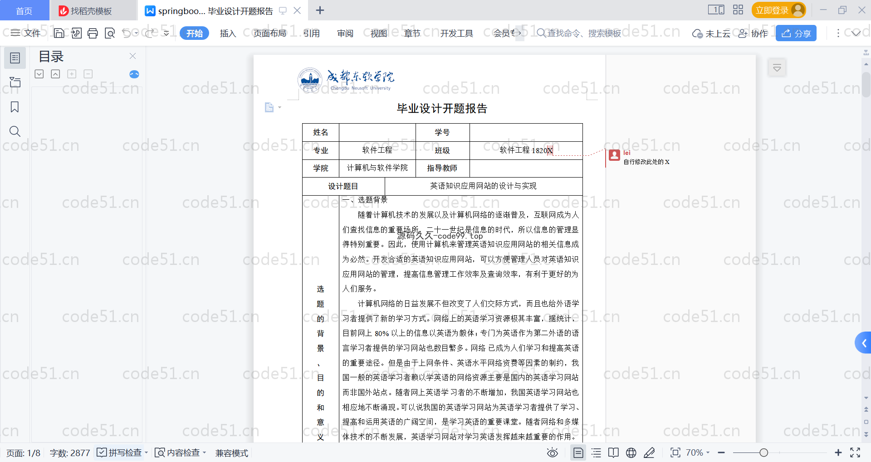Switch to the 章节 ribbon tab
The height and width of the screenshot is (462, 871).
point(412,33)
